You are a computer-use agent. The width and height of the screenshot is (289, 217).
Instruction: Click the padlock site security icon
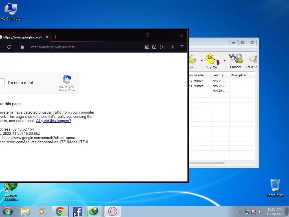[22, 47]
